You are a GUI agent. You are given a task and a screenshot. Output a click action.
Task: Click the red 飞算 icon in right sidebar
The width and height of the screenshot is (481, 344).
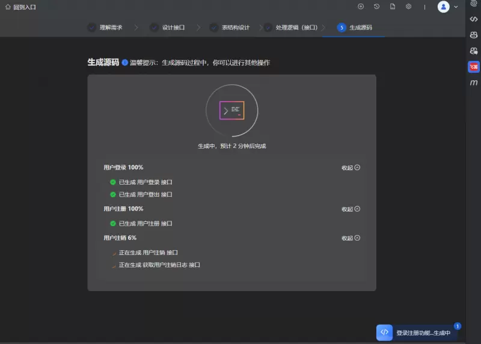[x=474, y=67]
